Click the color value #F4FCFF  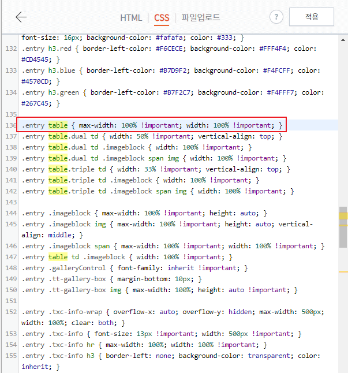coord(276,70)
